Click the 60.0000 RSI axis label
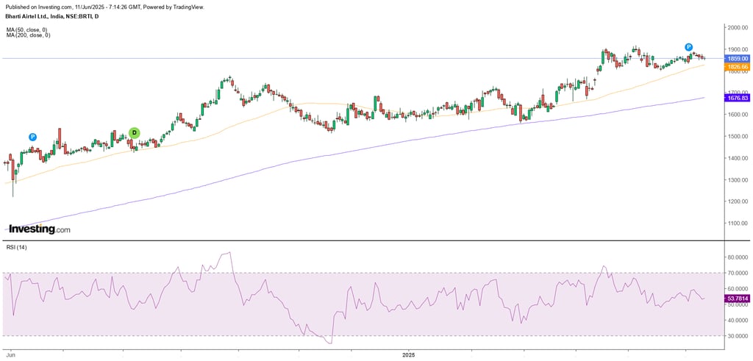Screen dimensions: 753x361 tap(738, 289)
